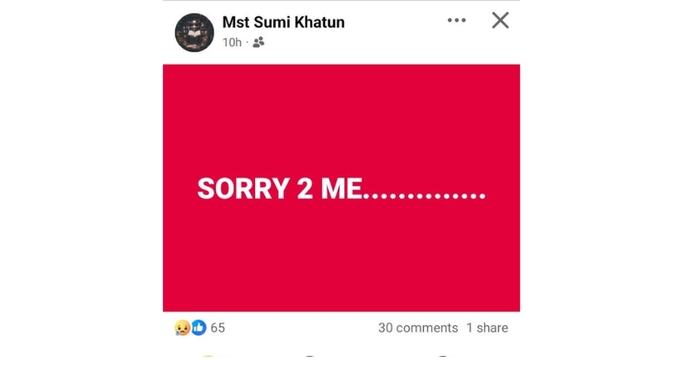Click the friends audience icon beside 10h
683x385 pixels.
tap(258, 42)
